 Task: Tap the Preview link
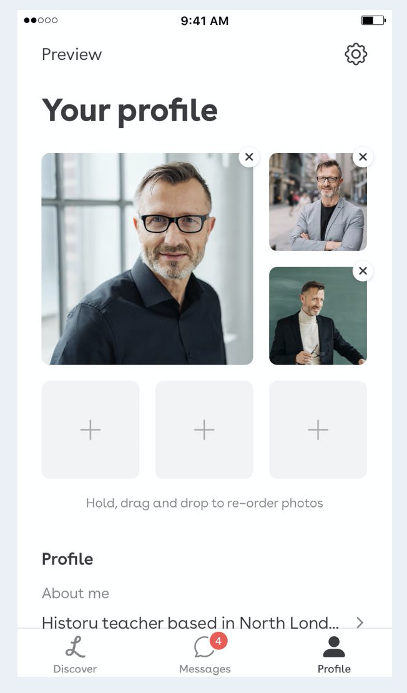tap(72, 54)
